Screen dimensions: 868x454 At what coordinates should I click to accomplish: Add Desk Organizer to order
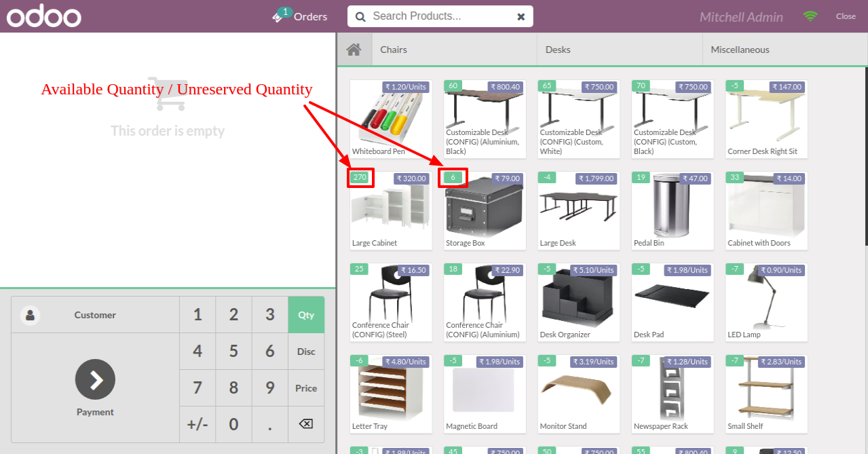[578, 302]
